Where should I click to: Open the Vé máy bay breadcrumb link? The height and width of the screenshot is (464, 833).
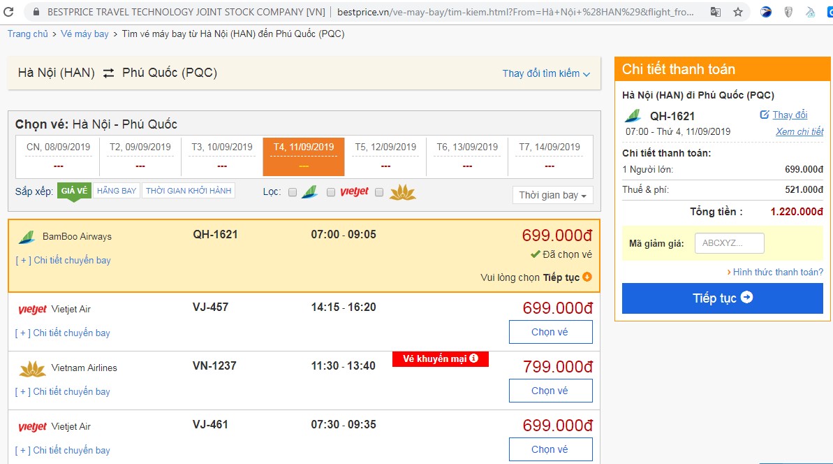coord(84,34)
